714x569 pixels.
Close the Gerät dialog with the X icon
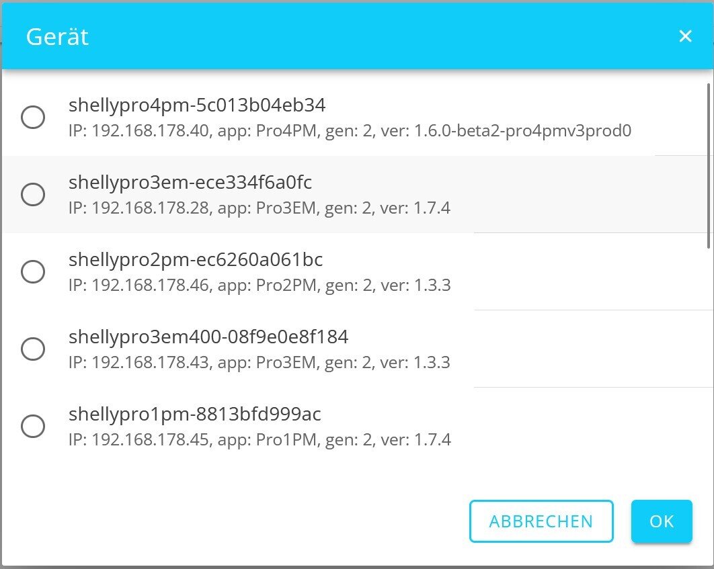point(685,36)
